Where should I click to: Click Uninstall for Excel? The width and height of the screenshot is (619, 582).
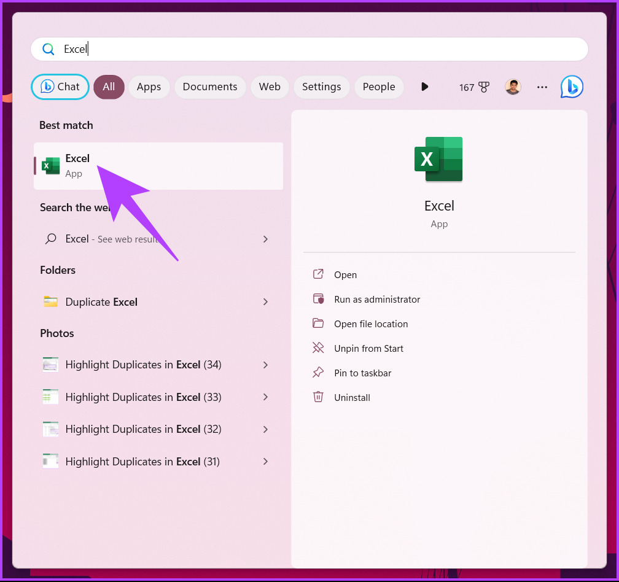tap(352, 397)
